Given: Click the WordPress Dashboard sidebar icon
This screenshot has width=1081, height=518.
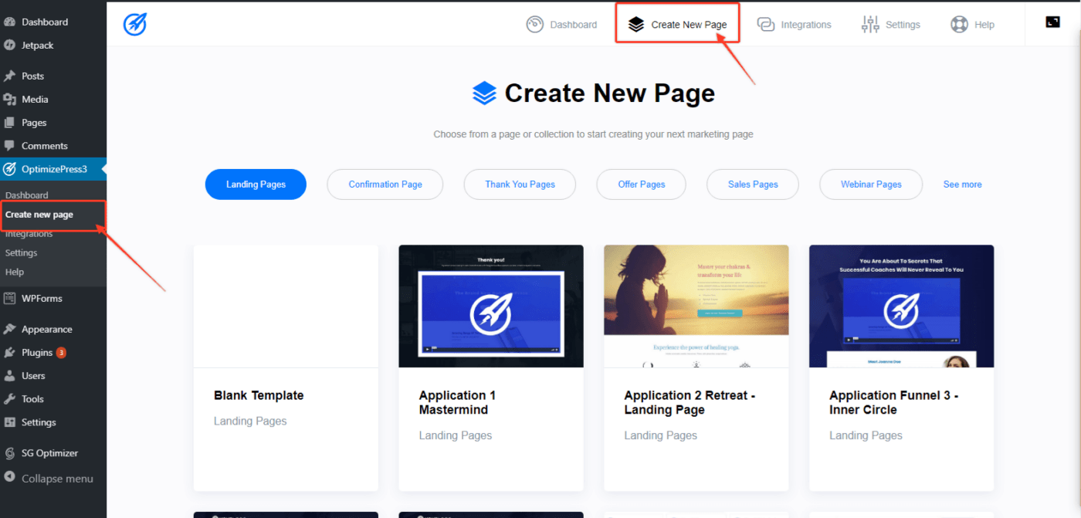Looking at the screenshot, I should click(9, 22).
